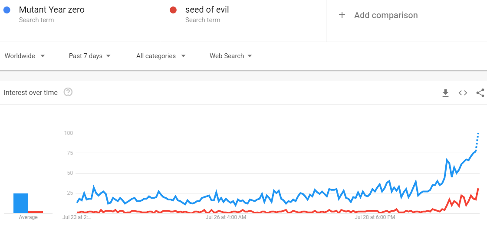487x229 pixels.
Task: Download the Interest over time chart data
Action: pos(446,93)
